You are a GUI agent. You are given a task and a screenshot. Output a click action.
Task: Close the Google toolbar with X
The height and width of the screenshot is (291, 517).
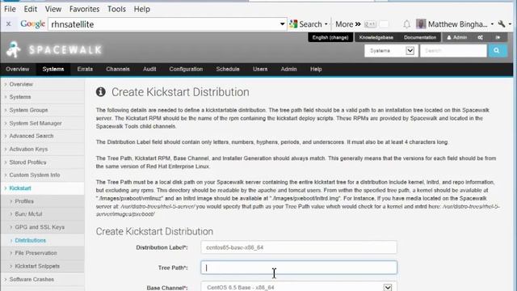coord(9,23)
